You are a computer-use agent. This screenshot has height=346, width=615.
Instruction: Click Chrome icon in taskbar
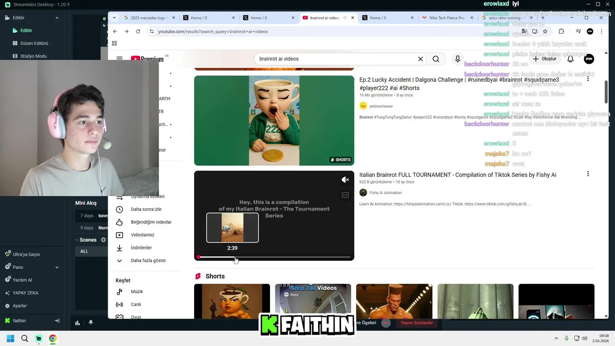[52, 338]
